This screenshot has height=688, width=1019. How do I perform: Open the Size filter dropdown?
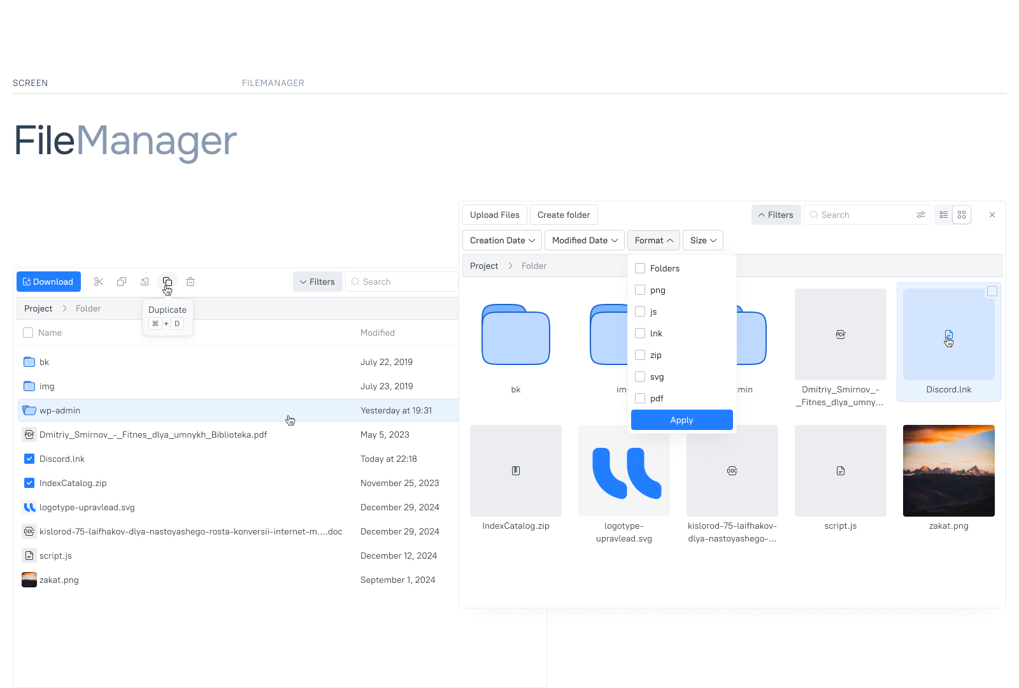[x=702, y=240]
